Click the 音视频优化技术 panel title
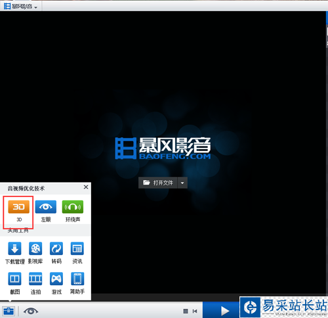Image resolution: width=328 pixels, height=318 pixels. pyautogui.click(x=26, y=189)
